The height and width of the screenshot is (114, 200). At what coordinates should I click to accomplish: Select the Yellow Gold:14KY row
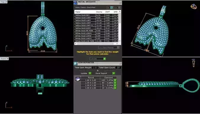pyautogui.click(x=96, y=20)
